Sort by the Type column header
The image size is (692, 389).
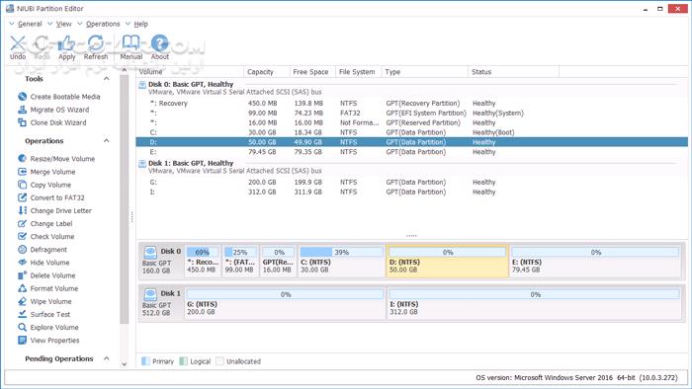424,72
